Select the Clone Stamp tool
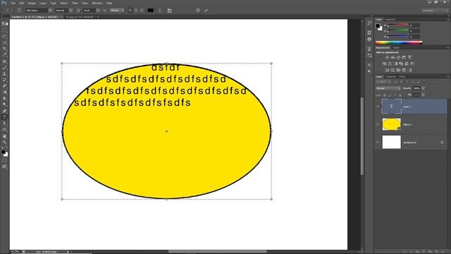The width and height of the screenshot is (451, 254). coord(4,73)
